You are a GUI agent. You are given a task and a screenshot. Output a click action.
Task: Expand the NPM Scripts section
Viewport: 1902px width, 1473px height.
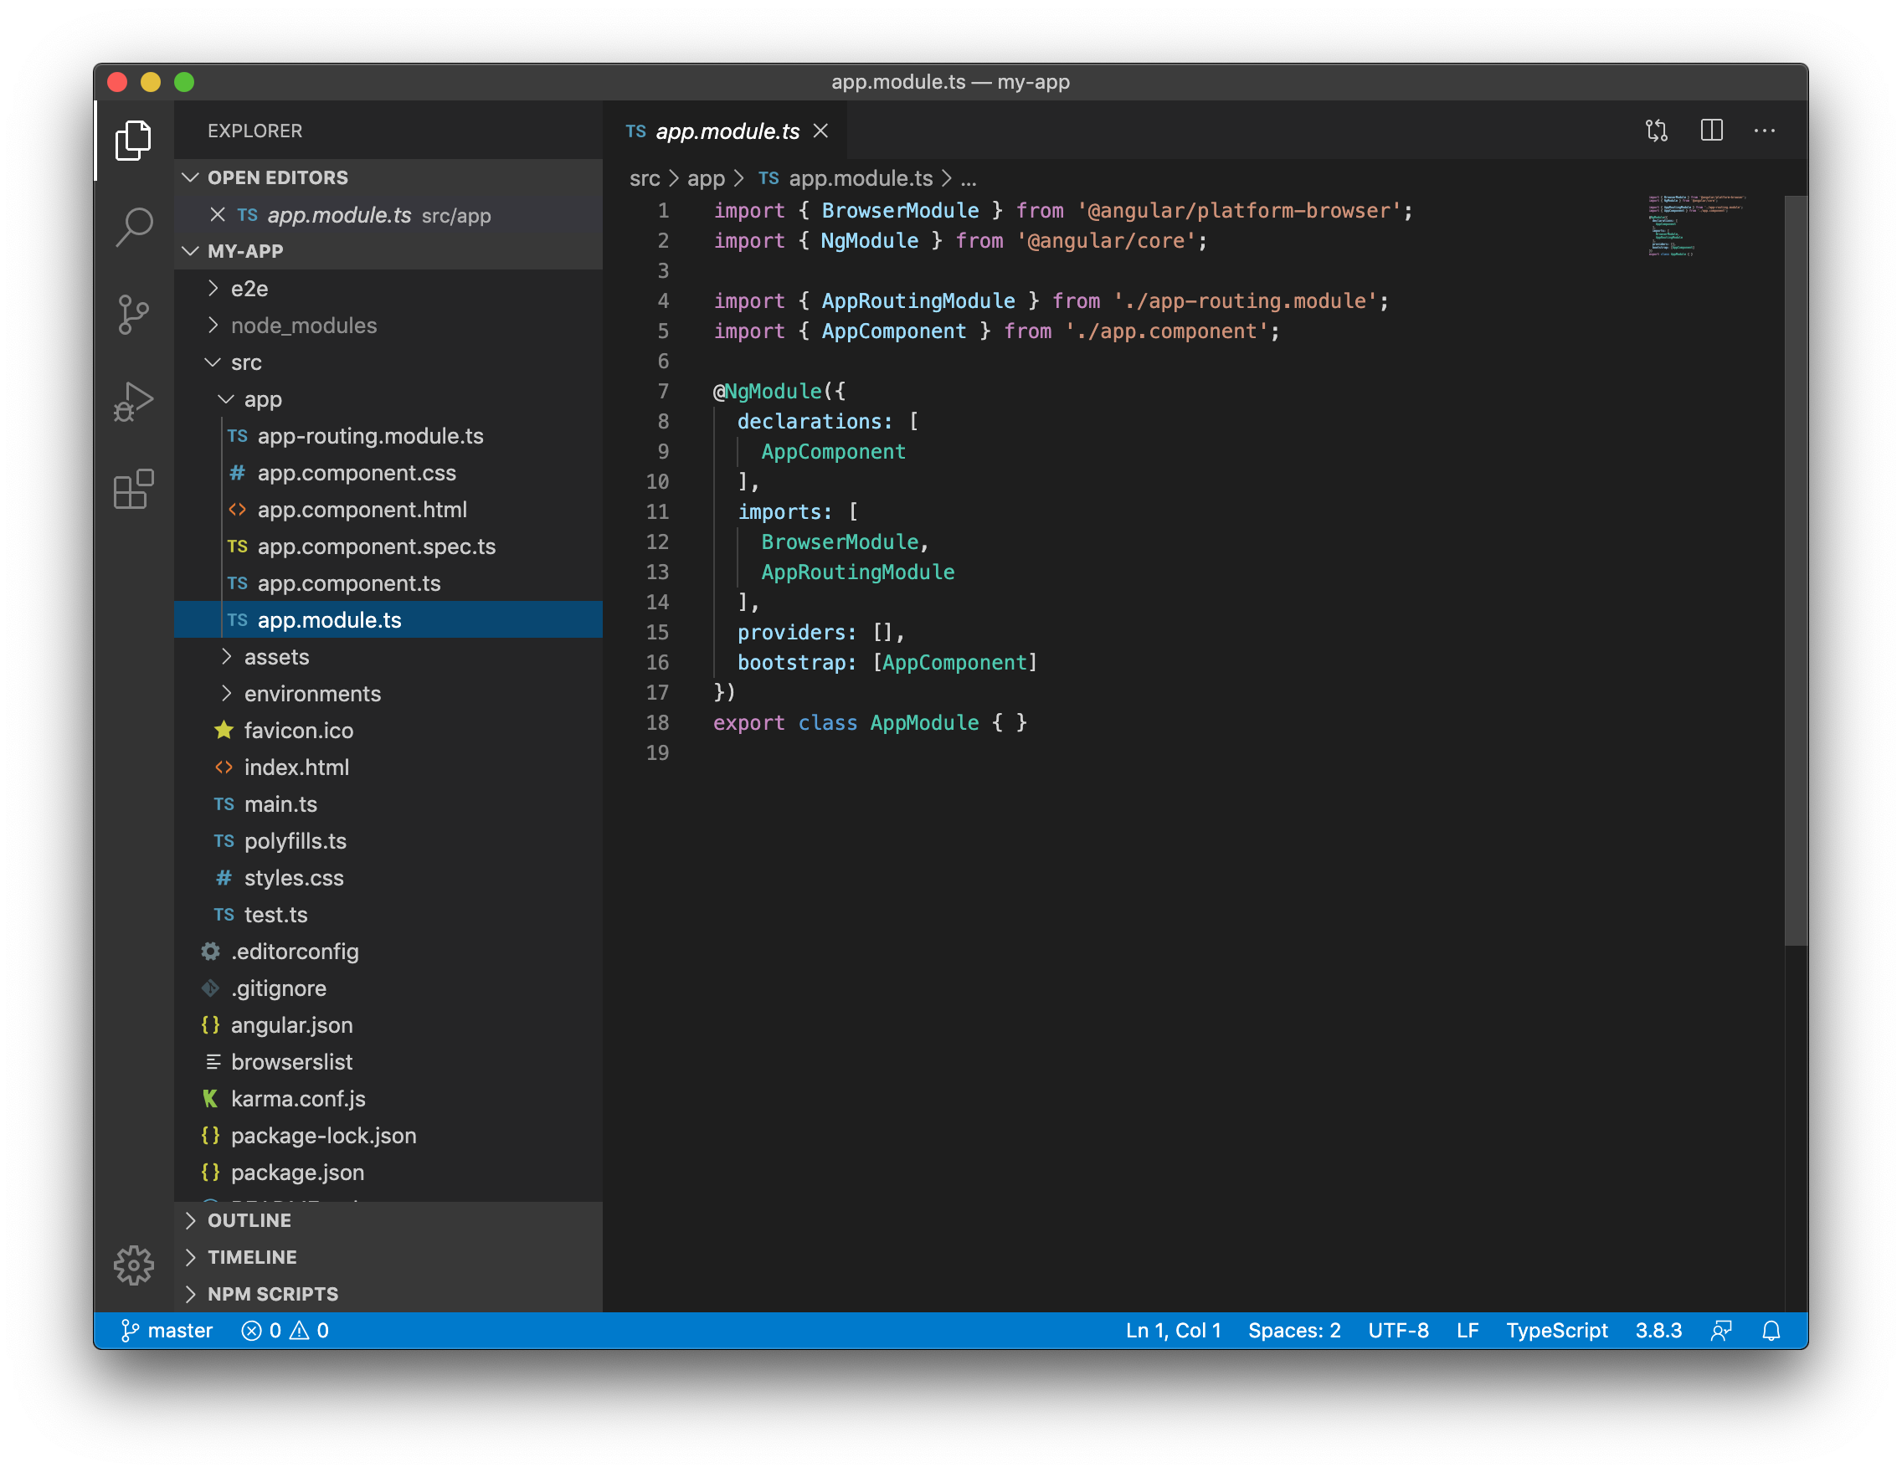click(388, 1293)
